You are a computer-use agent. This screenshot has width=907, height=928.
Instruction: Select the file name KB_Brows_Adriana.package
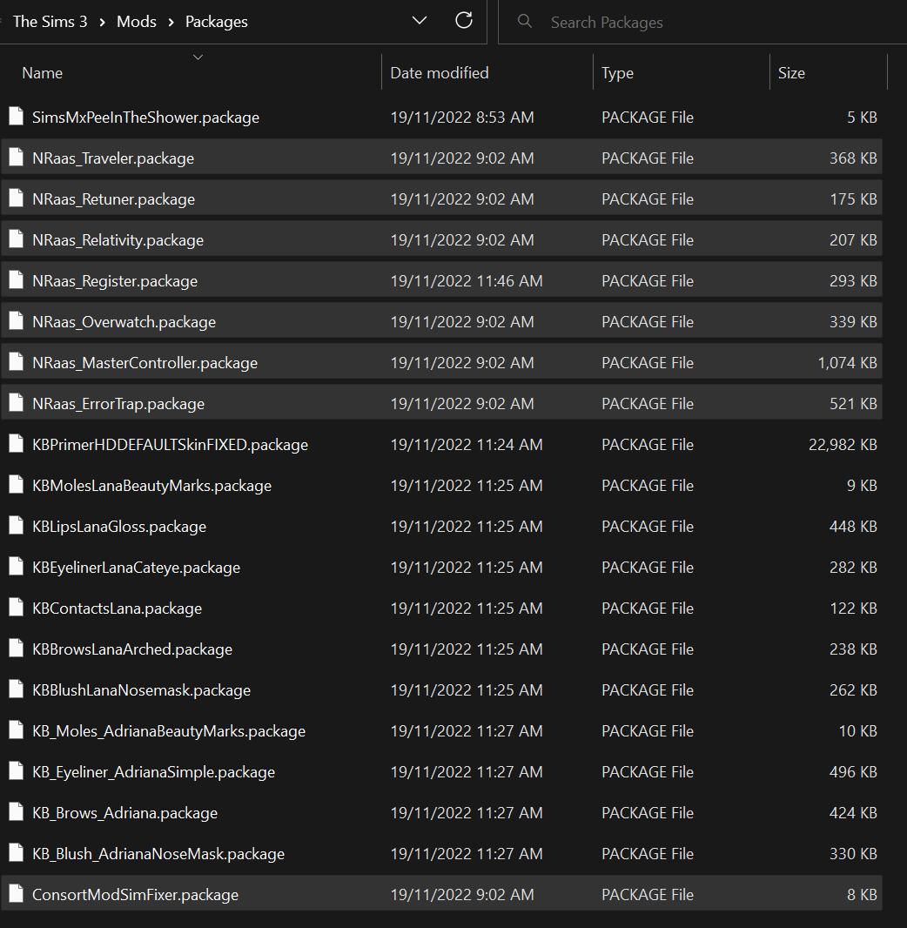[x=124, y=812]
